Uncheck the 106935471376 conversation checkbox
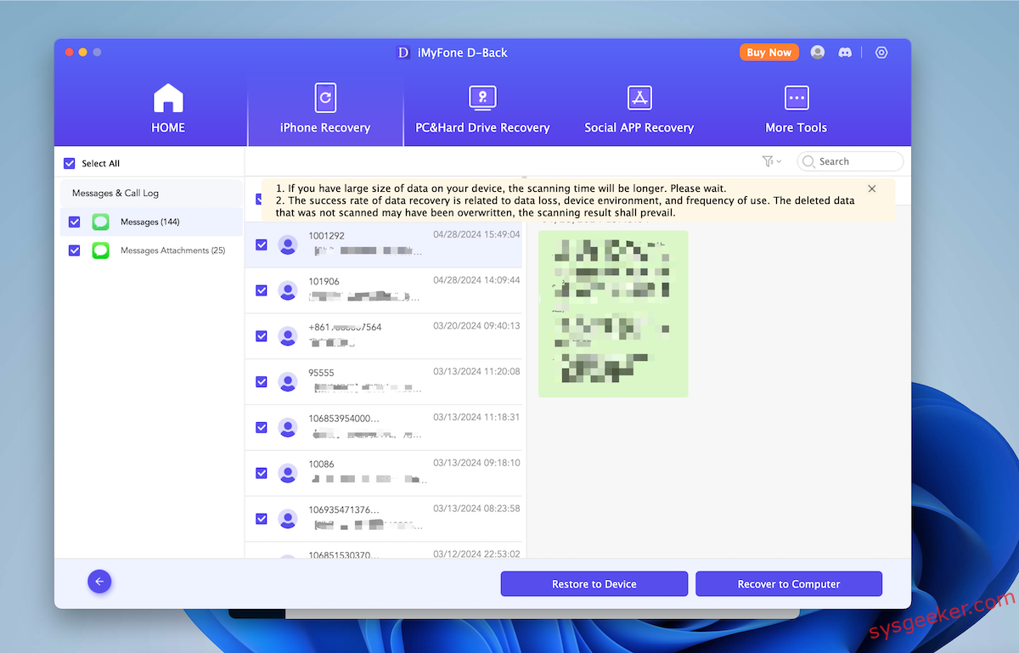The image size is (1019, 653). click(262, 519)
